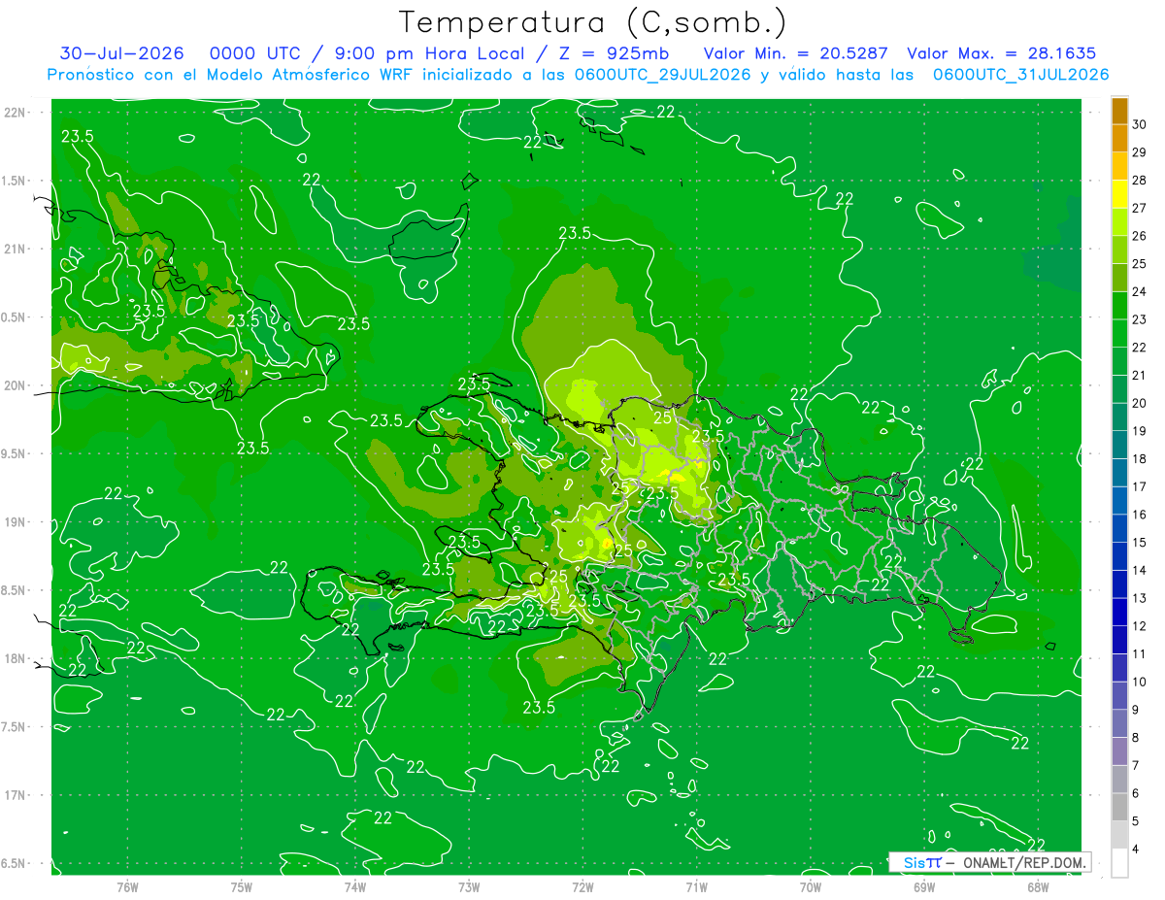Screen dimensions: 1165x900
Task: Click the purple legend swatch between 7 and 8
Action: [x=1119, y=751]
